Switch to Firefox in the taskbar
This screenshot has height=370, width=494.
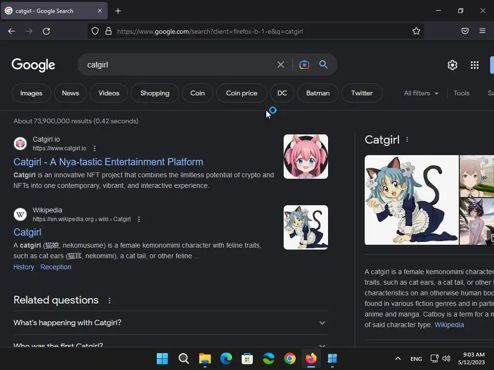pos(311,358)
